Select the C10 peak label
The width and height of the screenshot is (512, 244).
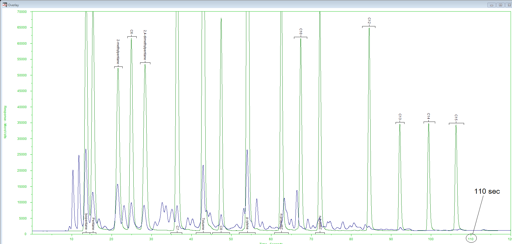(301, 31)
